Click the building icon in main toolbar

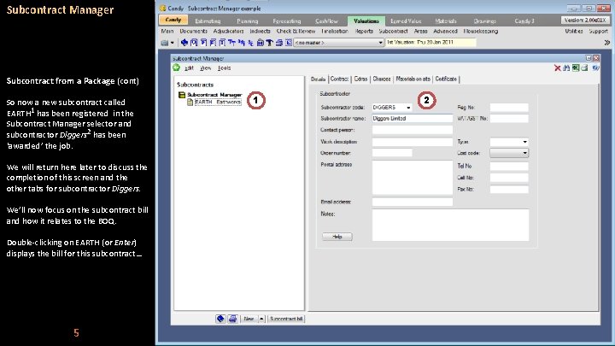tap(260, 43)
